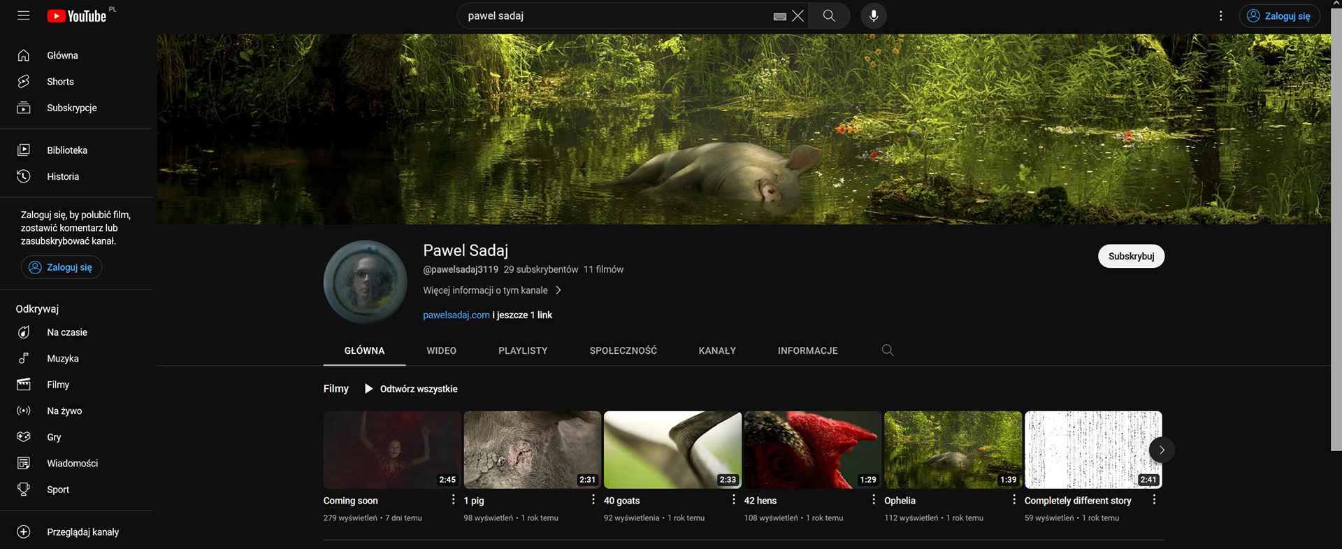Click Odtwórz wszystkie play all
This screenshot has width=1342, height=549.
[x=411, y=389]
